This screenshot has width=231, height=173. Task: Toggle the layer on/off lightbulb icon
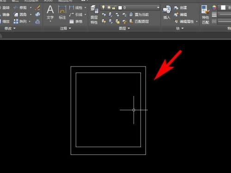click(103, 7)
